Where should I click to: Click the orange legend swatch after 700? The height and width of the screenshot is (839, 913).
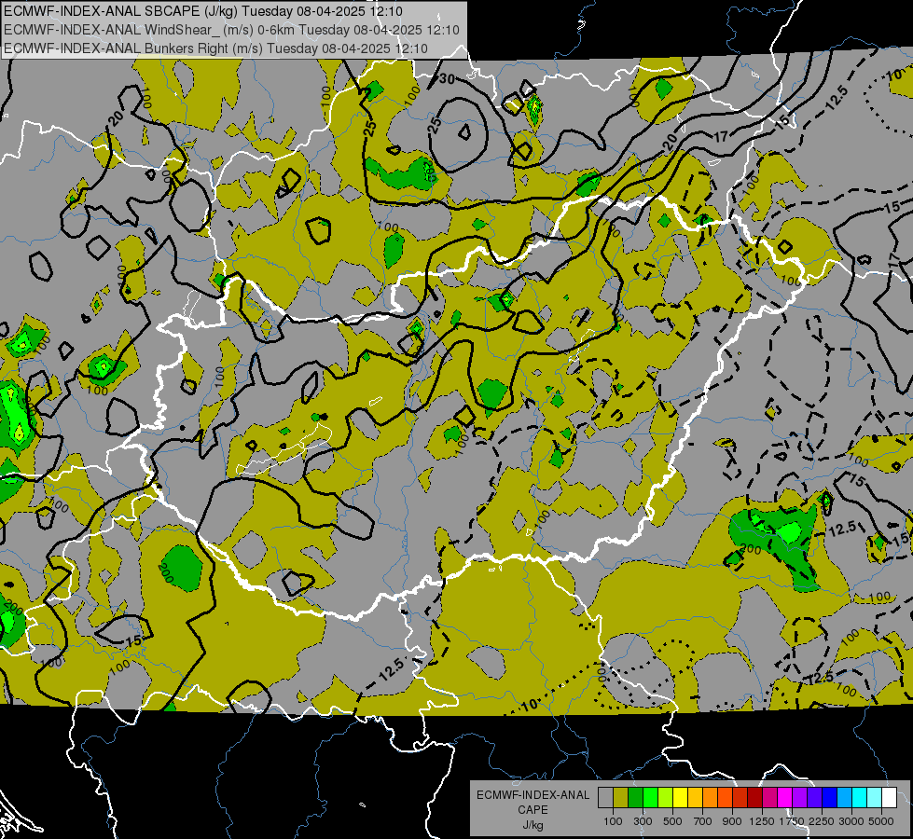coord(711,797)
